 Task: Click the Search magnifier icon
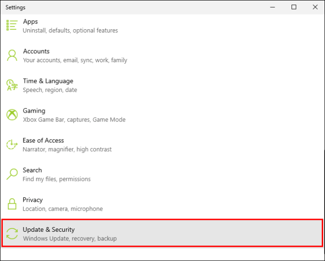[12, 174]
